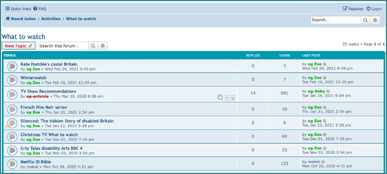
Task: View last post icon in Silenced row
Action: tap(325, 121)
